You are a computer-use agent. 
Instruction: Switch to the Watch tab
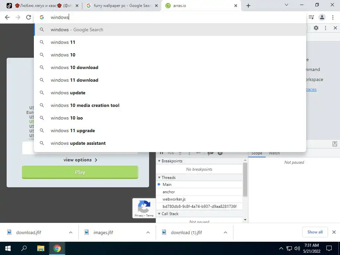point(274,153)
